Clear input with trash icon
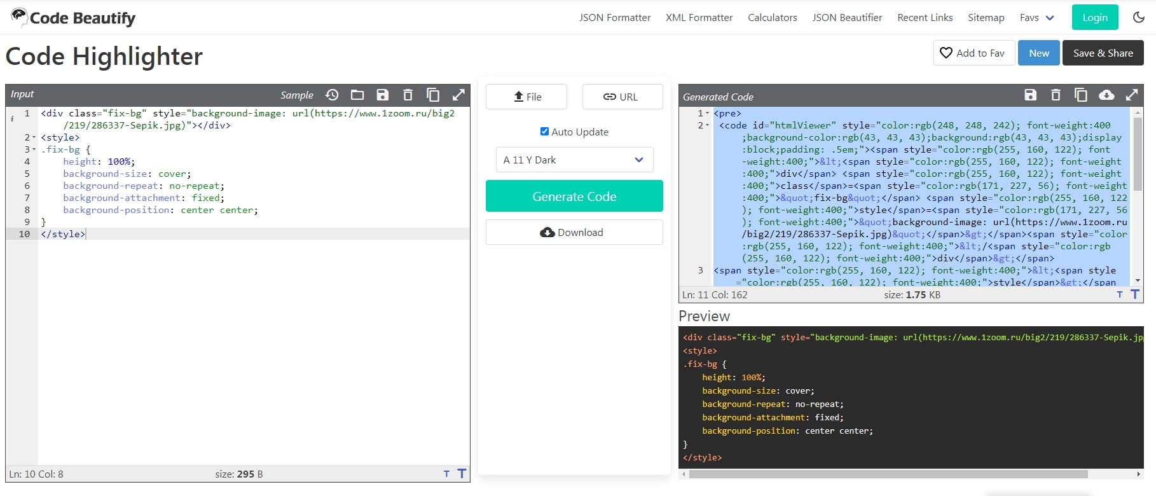Viewport: 1156px width, 496px height. tap(408, 95)
